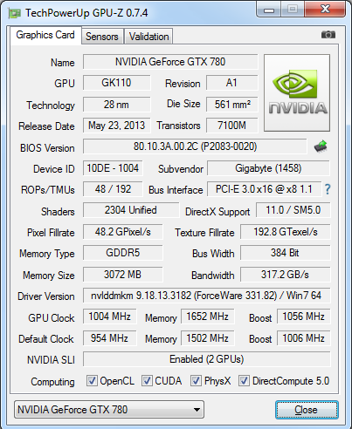Click the 'BIOS Version' label text
The image size is (352, 429).
(47, 148)
